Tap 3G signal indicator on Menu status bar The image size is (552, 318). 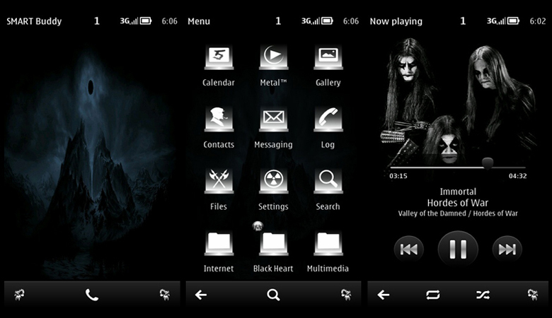click(x=311, y=21)
